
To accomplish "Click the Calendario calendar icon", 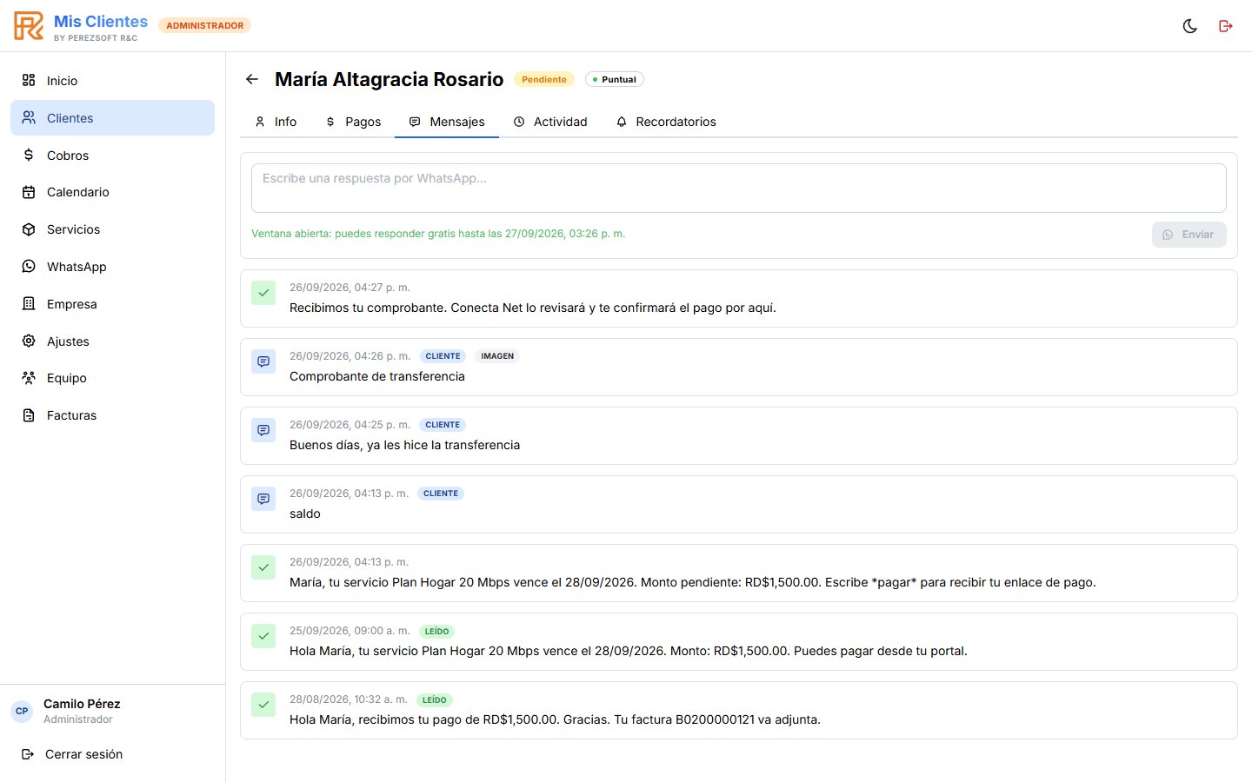I will 29,192.
